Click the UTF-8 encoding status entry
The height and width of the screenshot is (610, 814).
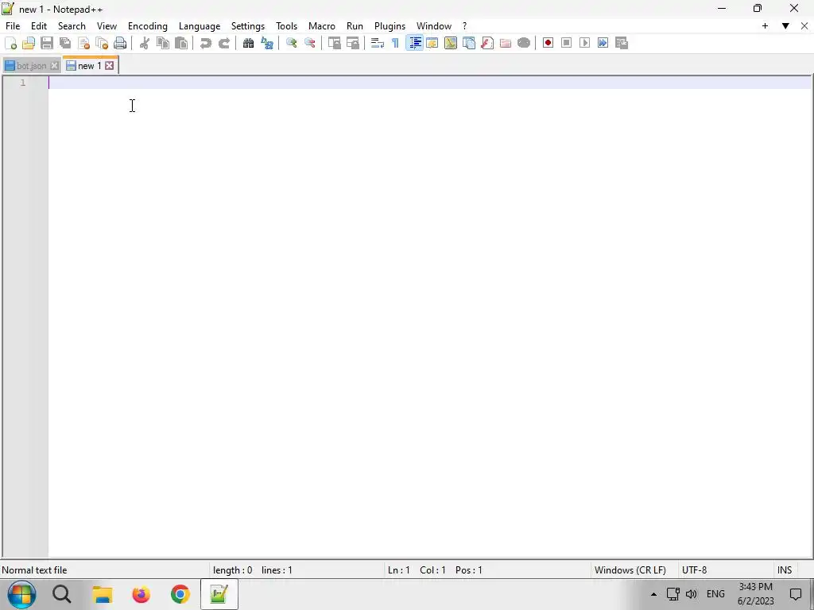694,570
